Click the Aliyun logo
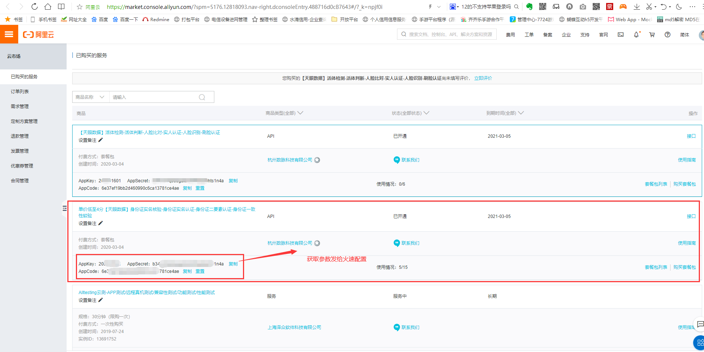The height and width of the screenshot is (352, 704). (x=38, y=35)
